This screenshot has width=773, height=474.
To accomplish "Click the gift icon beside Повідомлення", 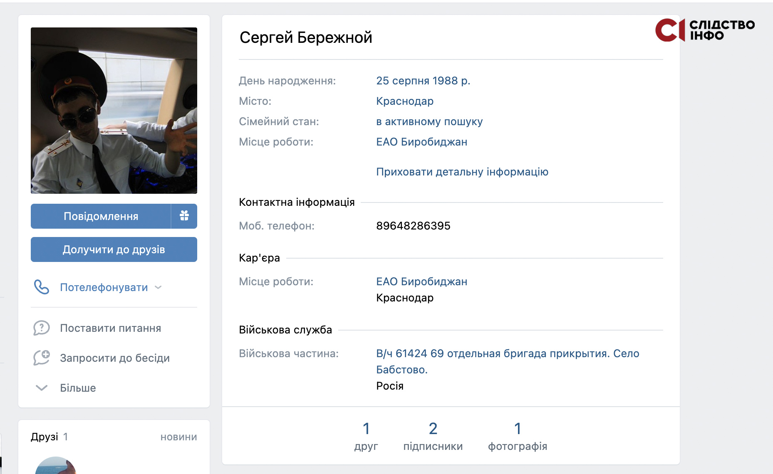I will point(184,216).
